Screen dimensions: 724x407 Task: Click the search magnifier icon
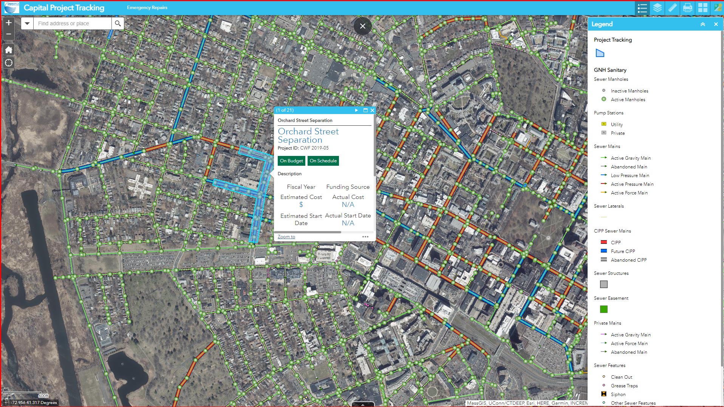coord(118,23)
